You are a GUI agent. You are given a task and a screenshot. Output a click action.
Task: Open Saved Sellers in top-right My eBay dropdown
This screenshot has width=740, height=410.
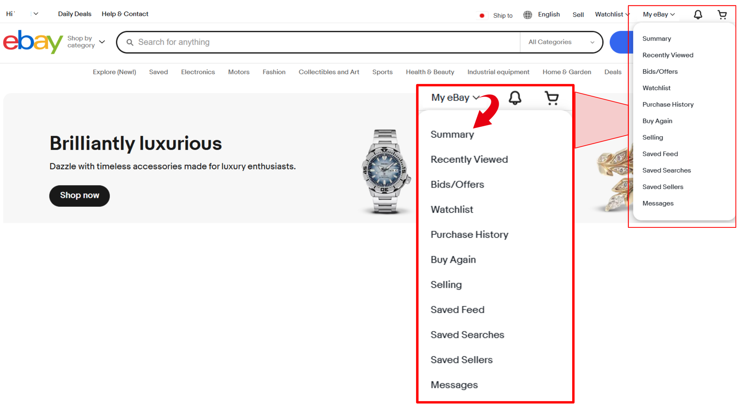663,187
